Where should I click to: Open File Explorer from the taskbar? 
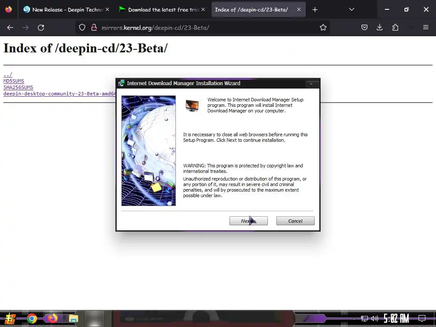[73, 318]
